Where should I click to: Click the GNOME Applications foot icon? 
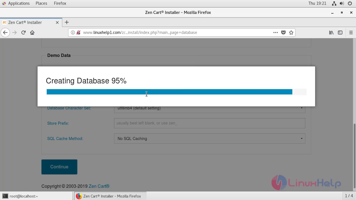coord(4,3)
